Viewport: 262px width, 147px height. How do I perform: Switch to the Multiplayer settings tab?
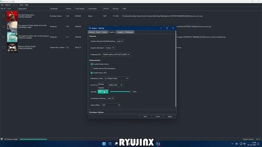click(x=129, y=32)
